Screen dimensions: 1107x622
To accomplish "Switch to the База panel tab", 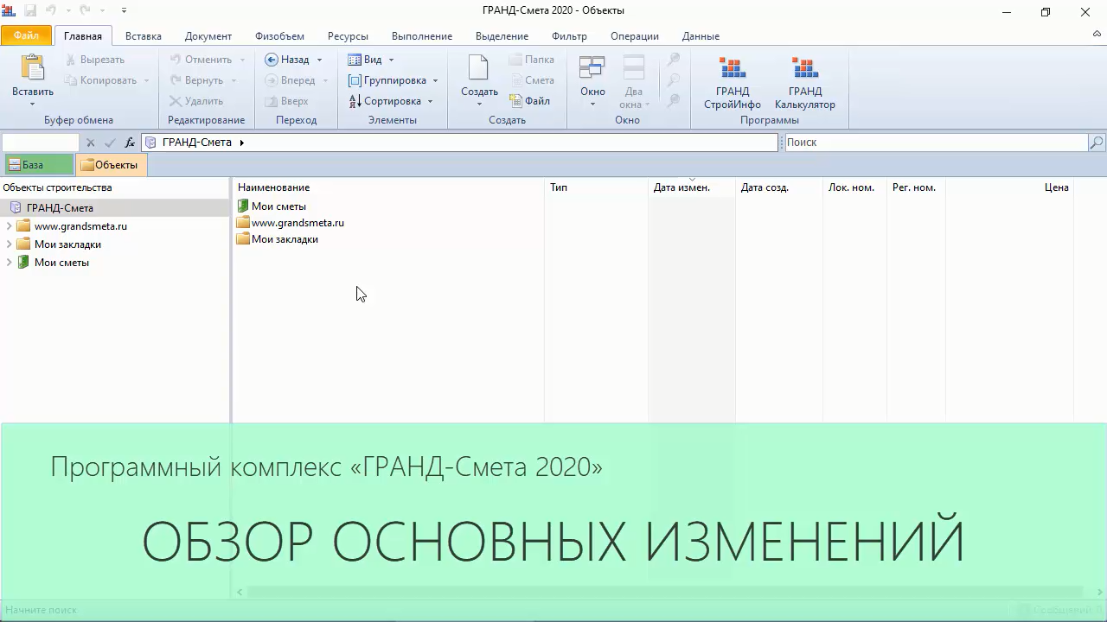I will (38, 165).
